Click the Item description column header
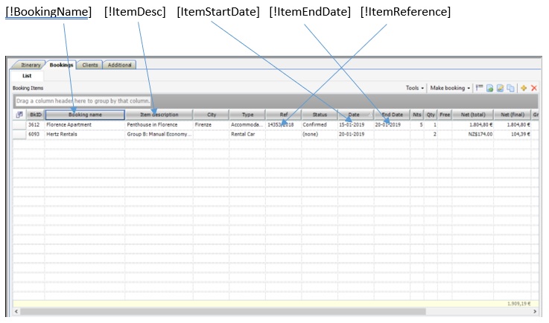 (159, 115)
